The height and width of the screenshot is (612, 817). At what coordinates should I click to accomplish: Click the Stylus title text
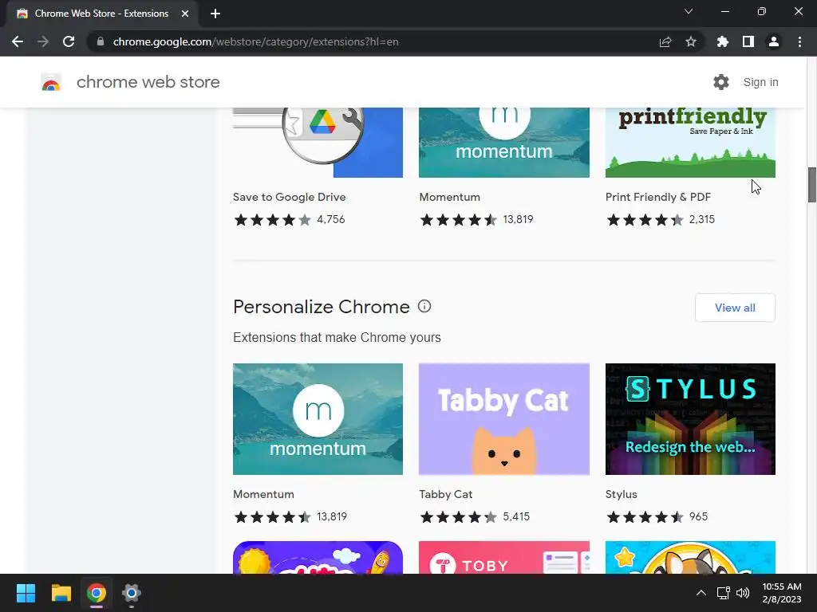[x=621, y=494]
